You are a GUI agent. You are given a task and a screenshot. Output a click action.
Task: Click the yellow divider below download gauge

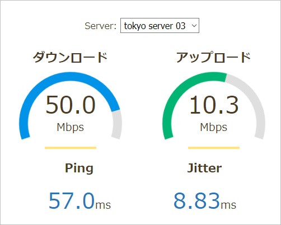(x=71, y=148)
